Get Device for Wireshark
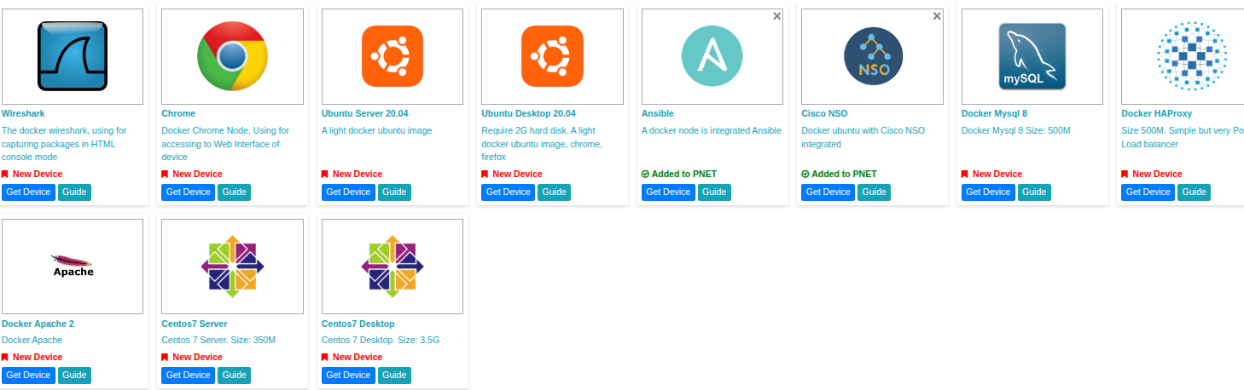This screenshot has width=1244, height=390. click(x=28, y=192)
